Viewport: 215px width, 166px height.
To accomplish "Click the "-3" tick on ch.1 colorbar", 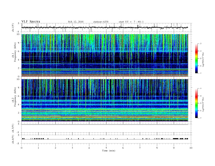I will click(200, 44).
